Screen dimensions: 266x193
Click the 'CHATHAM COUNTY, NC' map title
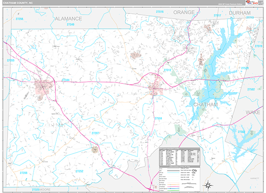point(18,3)
